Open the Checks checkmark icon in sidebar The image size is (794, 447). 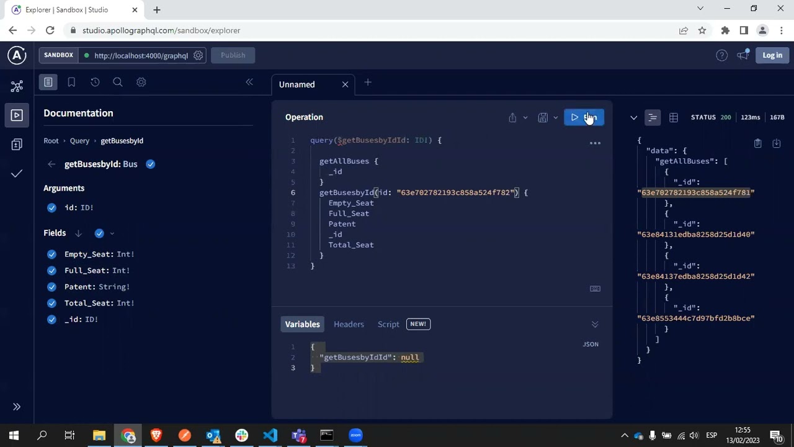tap(17, 174)
